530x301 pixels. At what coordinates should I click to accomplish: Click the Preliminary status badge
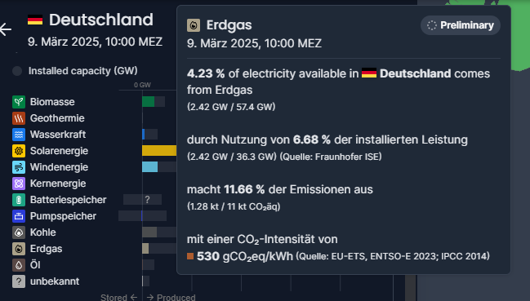461,25
